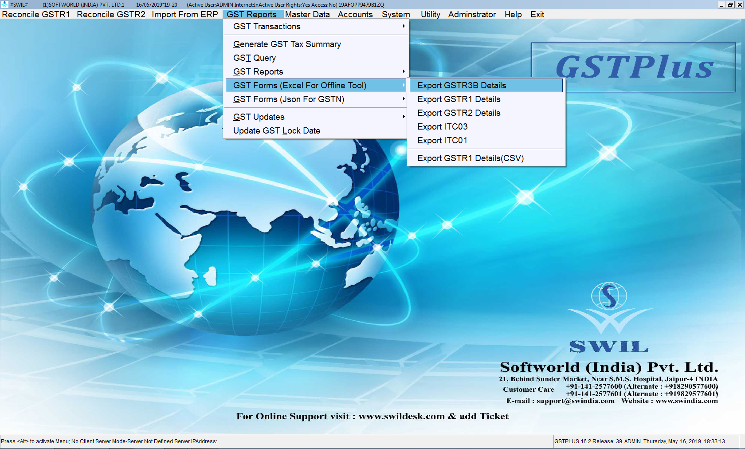Click the SWIL app icon in title bar
Viewport: 745px width, 449px height.
coord(4,4)
